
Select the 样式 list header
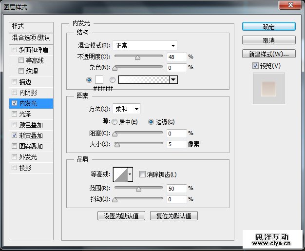point(31,27)
